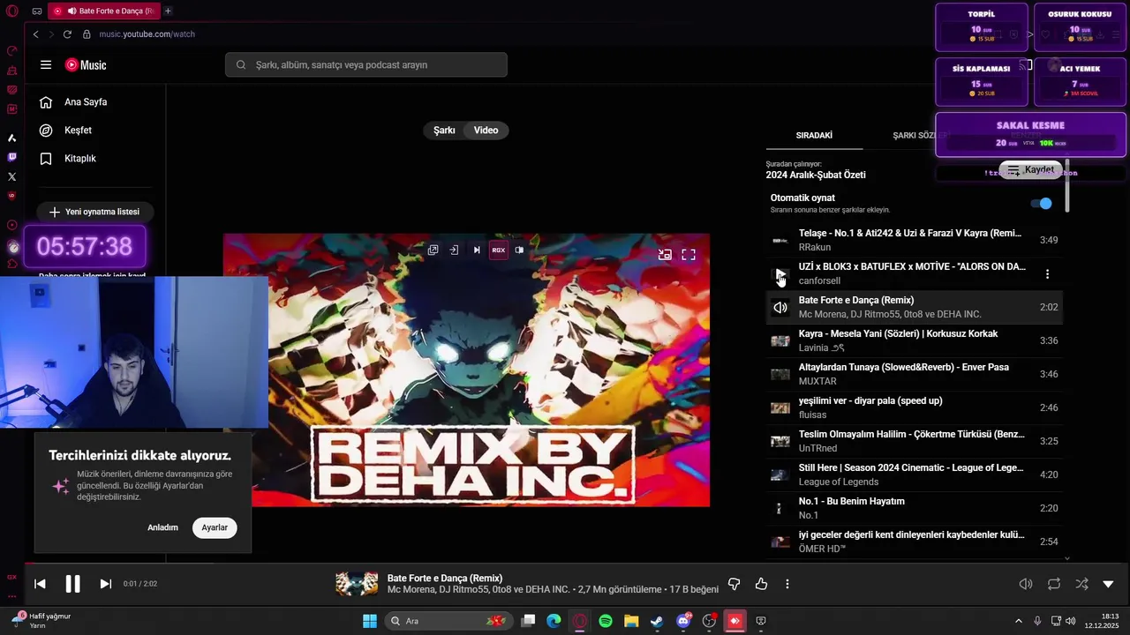Skip to the next track
This screenshot has width=1130, height=635.
pyautogui.click(x=106, y=584)
